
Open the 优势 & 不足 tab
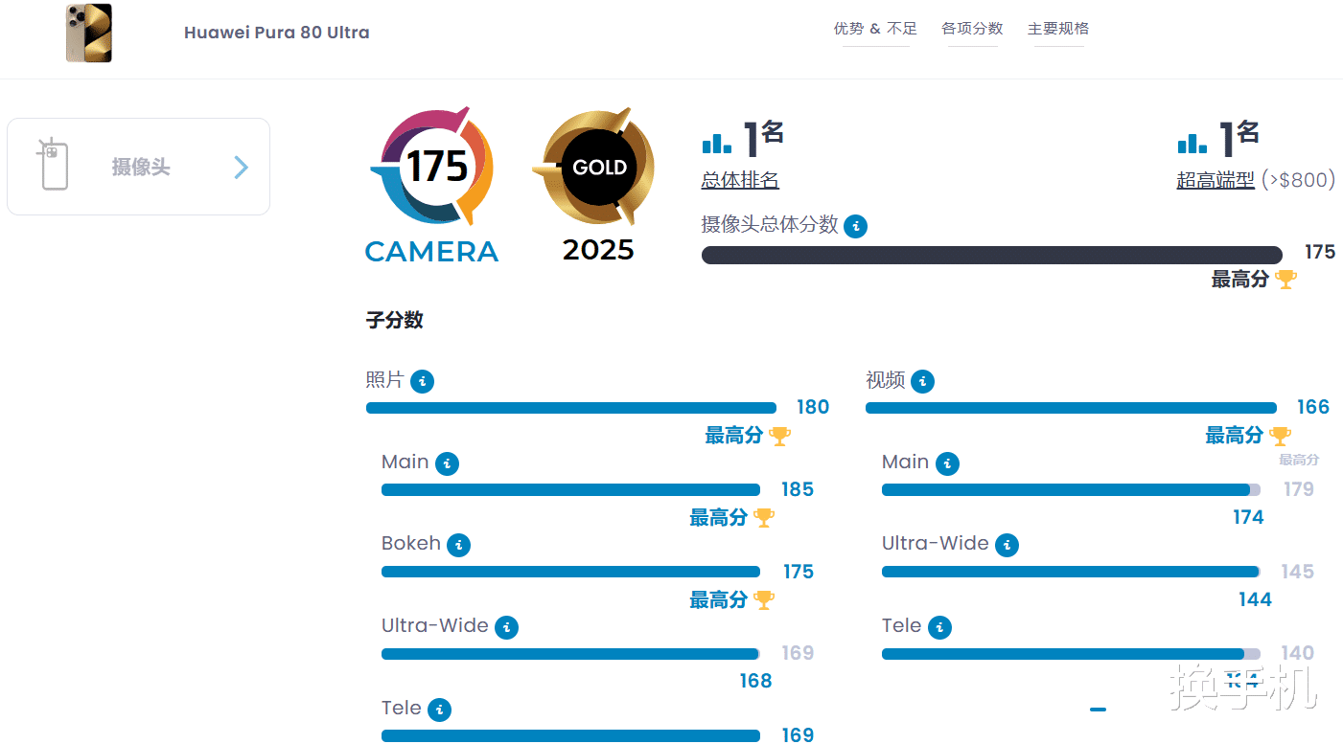coord(875,29)
